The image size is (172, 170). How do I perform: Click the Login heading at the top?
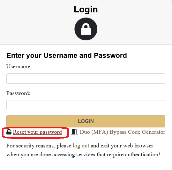(x=86, y=10)
